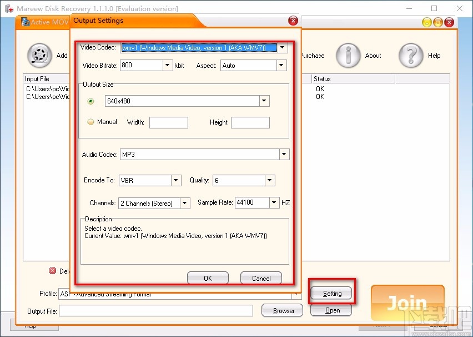Click the Help question mark icon
Viewport: 473px width, 337px height.
click(x=411, y=55)
